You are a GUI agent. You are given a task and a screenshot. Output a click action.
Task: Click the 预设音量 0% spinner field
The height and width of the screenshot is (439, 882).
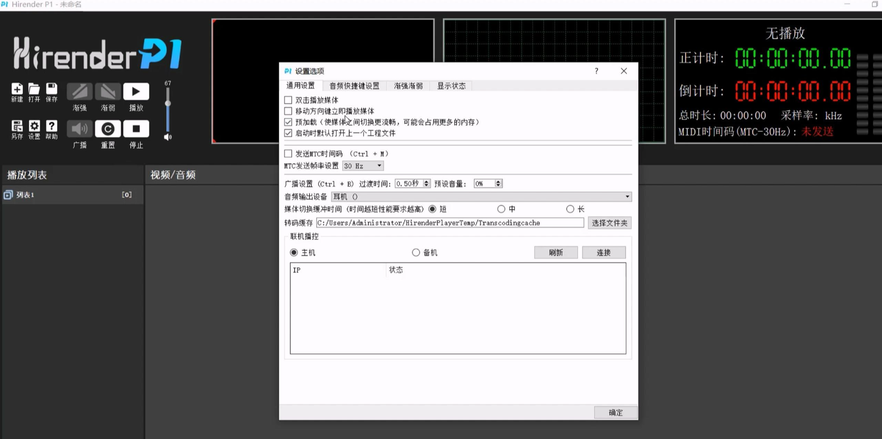click(488, 183)
